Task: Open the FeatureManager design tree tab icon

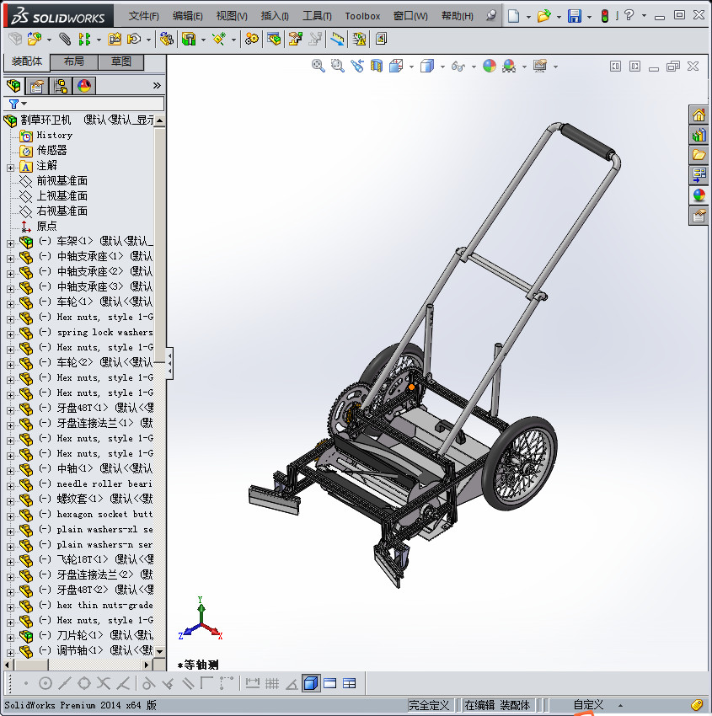Action: click(x=13, y=85)
